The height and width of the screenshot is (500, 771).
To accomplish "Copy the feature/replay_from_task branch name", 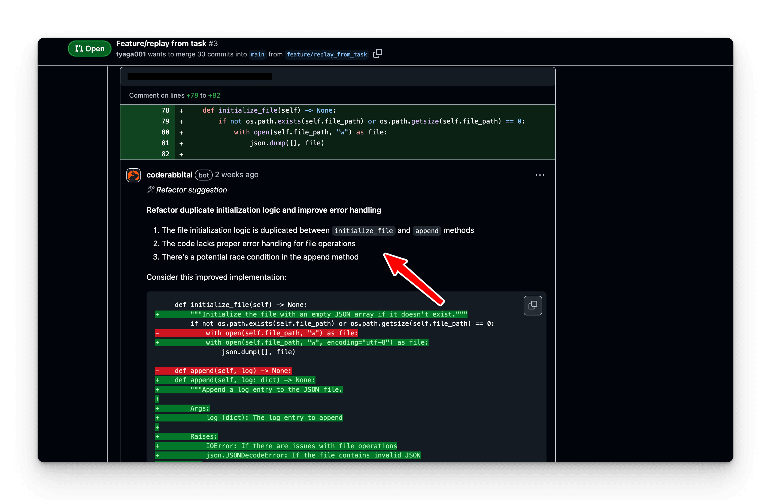I will pyautogui.click(x=377, y=53).
